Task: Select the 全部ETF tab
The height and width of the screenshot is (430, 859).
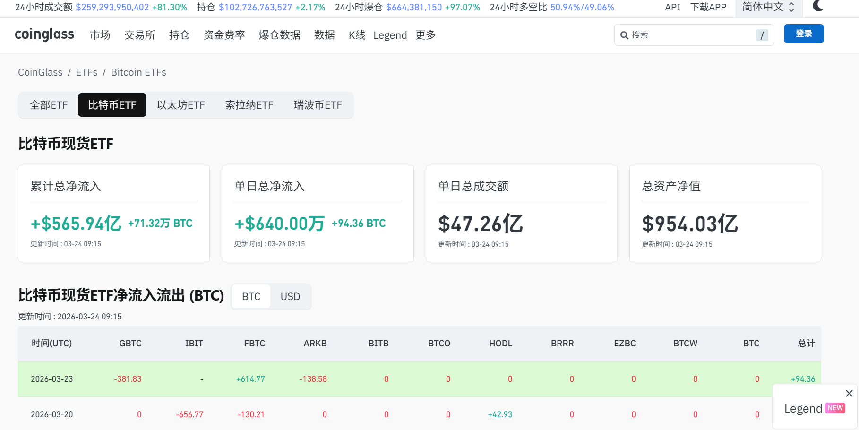Action: click(x=49, y=105)
